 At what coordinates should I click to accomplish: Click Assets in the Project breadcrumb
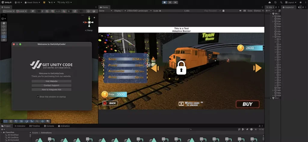[35, 133]
